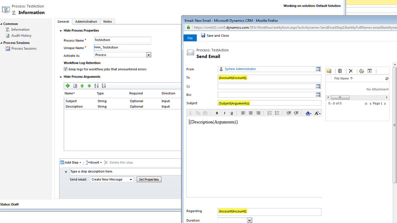This screenshot has width=397, height=223.
Task: Click the step description text field
Action: click(125, 172)
